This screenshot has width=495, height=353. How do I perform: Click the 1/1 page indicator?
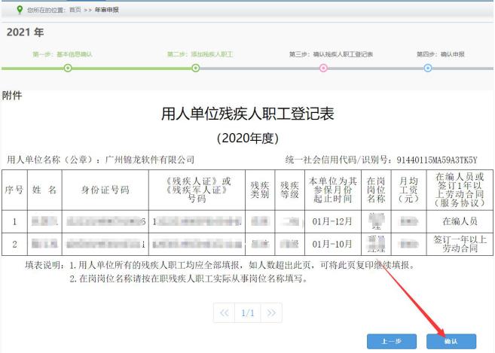(248, 313)
